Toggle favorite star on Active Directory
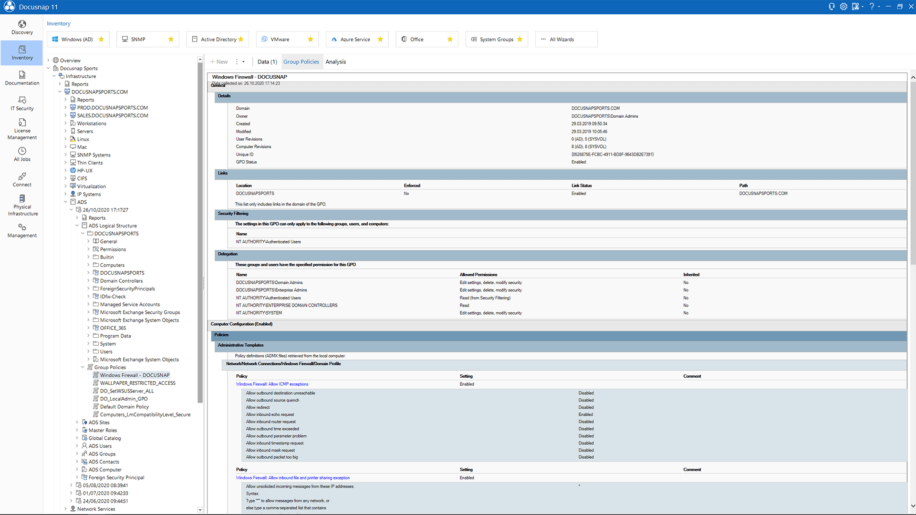The width and height of the screenshot is (916, 515). pyautogui.click(x=241, y=40)
